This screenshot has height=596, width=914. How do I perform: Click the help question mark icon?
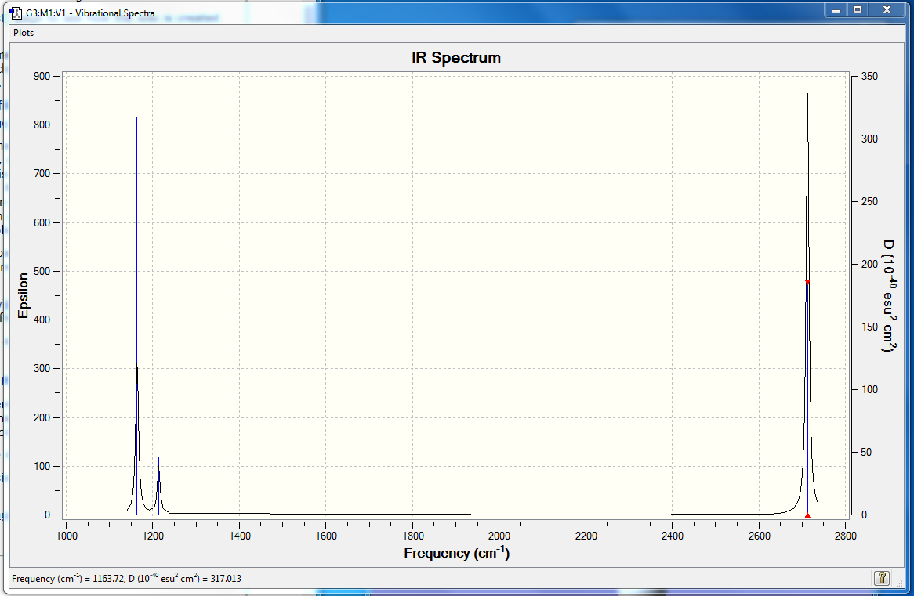881,578
